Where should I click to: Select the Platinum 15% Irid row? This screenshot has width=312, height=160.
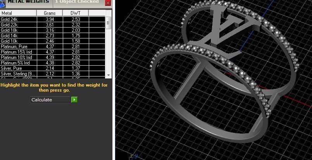(53, 52)
